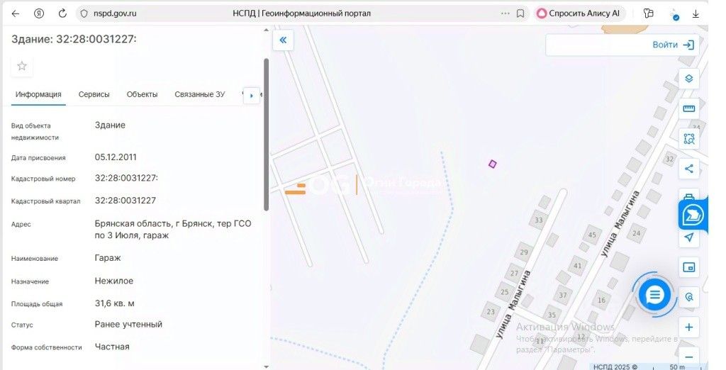Click Войти to log in
The height and width of the screenshot is (370, 726).
point(674,45)
